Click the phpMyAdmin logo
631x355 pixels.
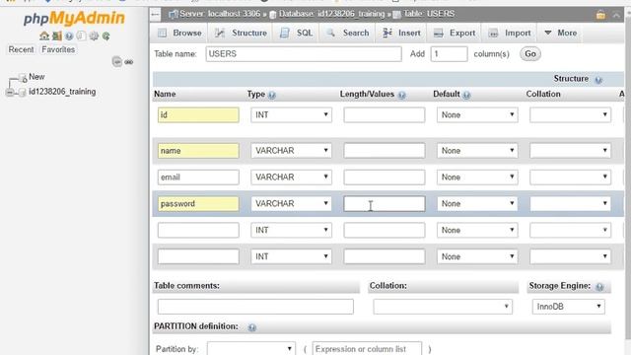pyautogui.click(x=75, y=18)
